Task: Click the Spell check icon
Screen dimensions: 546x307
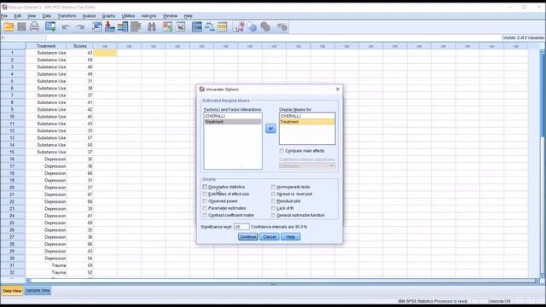Action: click(x=282, y=26)
